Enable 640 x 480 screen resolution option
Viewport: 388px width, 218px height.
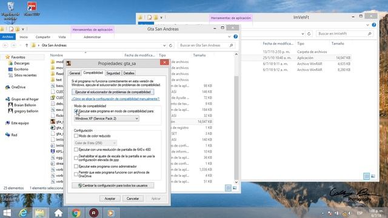click(x=76, y=150)
